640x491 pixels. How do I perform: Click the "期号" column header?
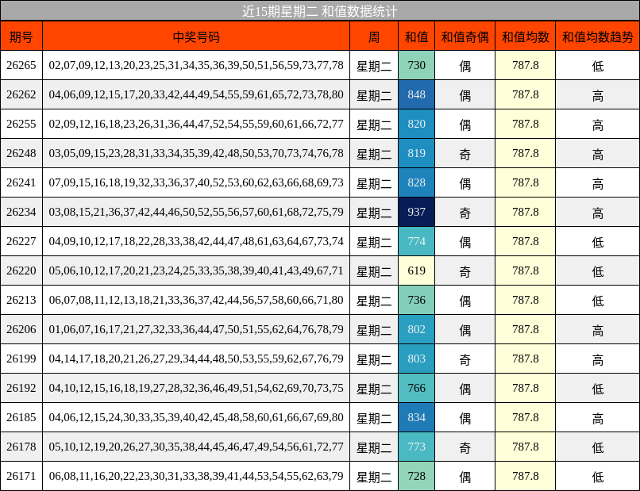[x=21, y=36]
